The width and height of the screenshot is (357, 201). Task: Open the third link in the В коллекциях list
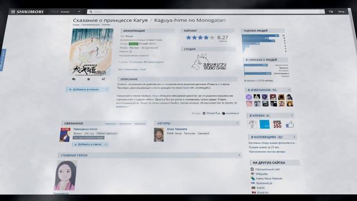point(267,151)
